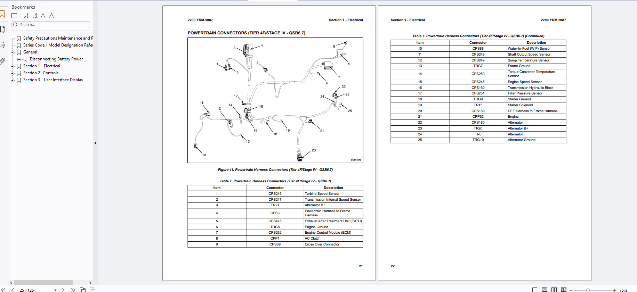The image size is (637, 292).
Task: Decrease bookmark font size with A- icon
Action: tap(52, 16)
